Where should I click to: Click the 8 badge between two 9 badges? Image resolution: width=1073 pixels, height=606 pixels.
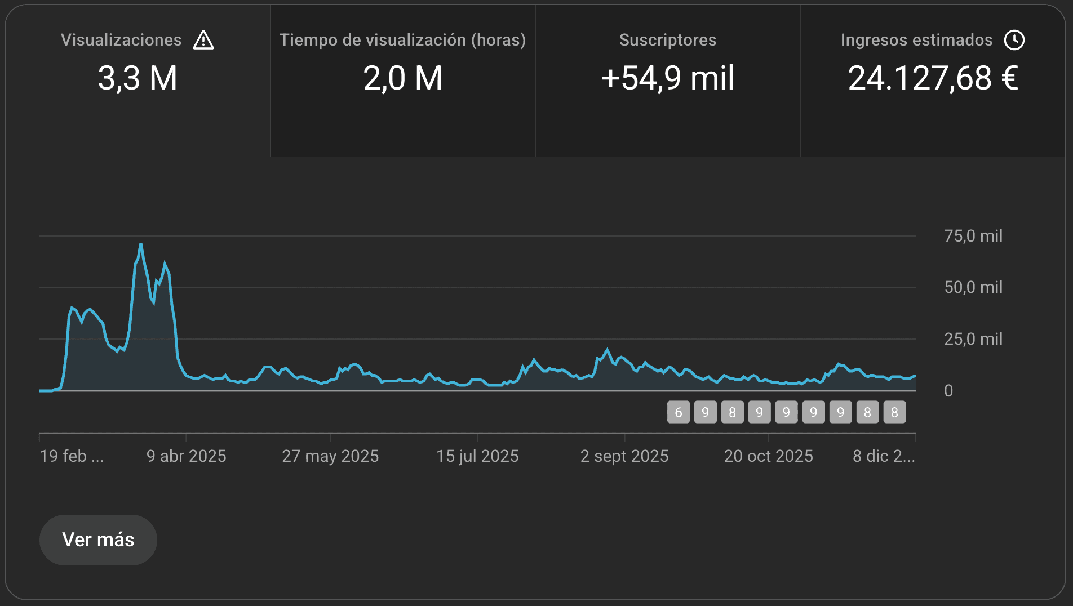click(732, 412)
